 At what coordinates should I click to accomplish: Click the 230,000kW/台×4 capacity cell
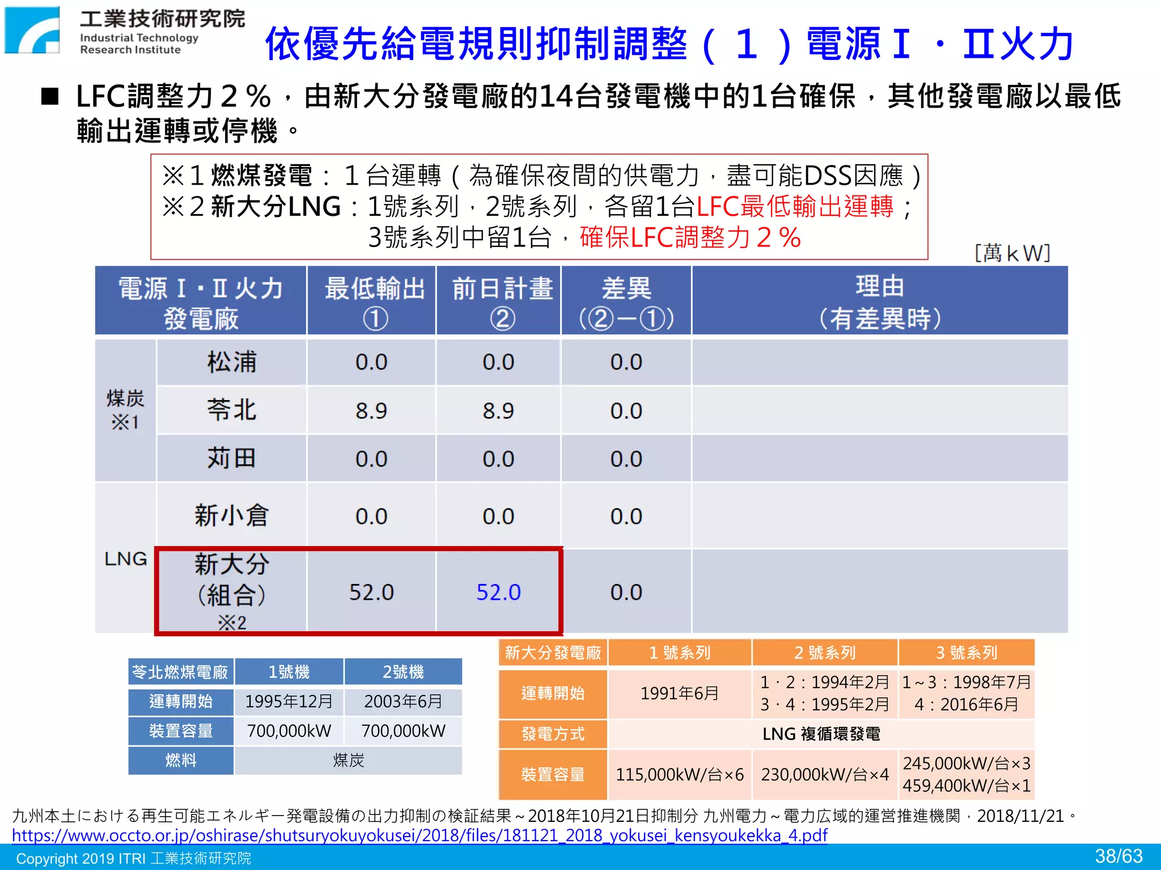(x=825, y=774)
